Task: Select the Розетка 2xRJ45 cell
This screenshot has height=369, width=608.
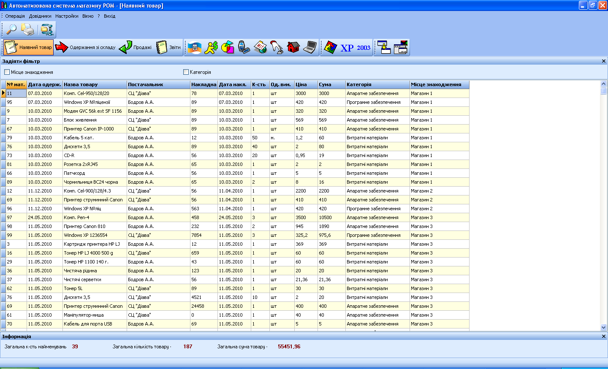Action: click(x=95, y=164)
